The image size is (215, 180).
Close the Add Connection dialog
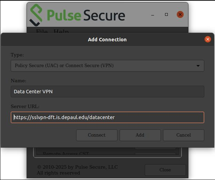pos(208,39)
